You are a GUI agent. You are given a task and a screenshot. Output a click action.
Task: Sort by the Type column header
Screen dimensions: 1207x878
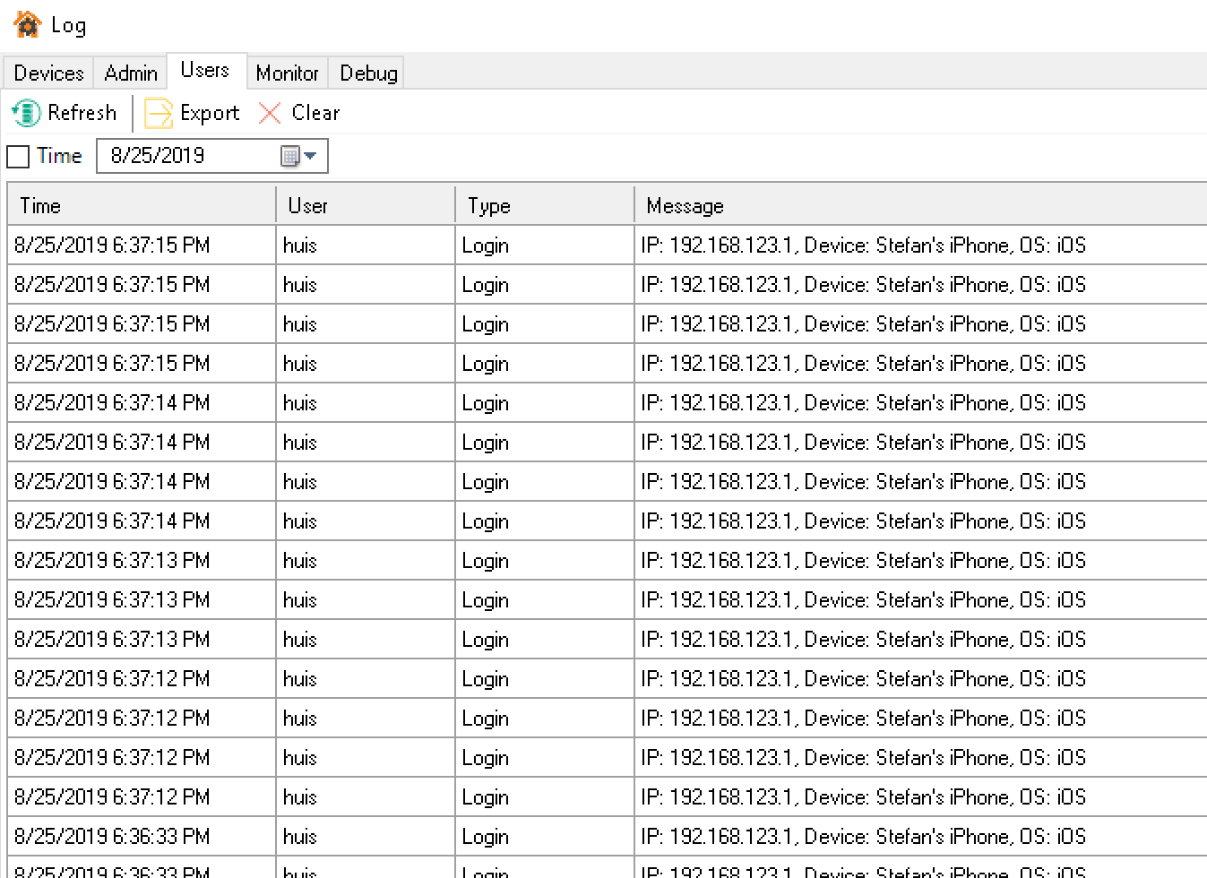pos(544,206)
